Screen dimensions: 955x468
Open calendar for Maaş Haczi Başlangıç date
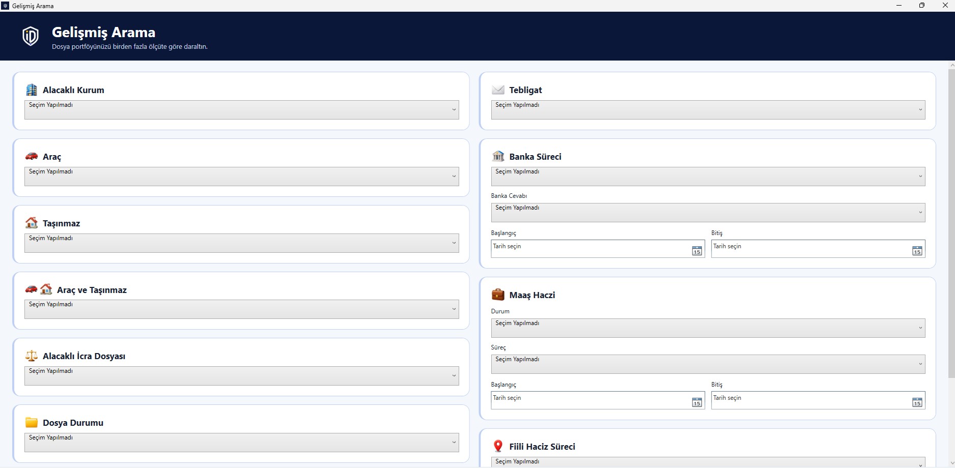click(697, 402)
